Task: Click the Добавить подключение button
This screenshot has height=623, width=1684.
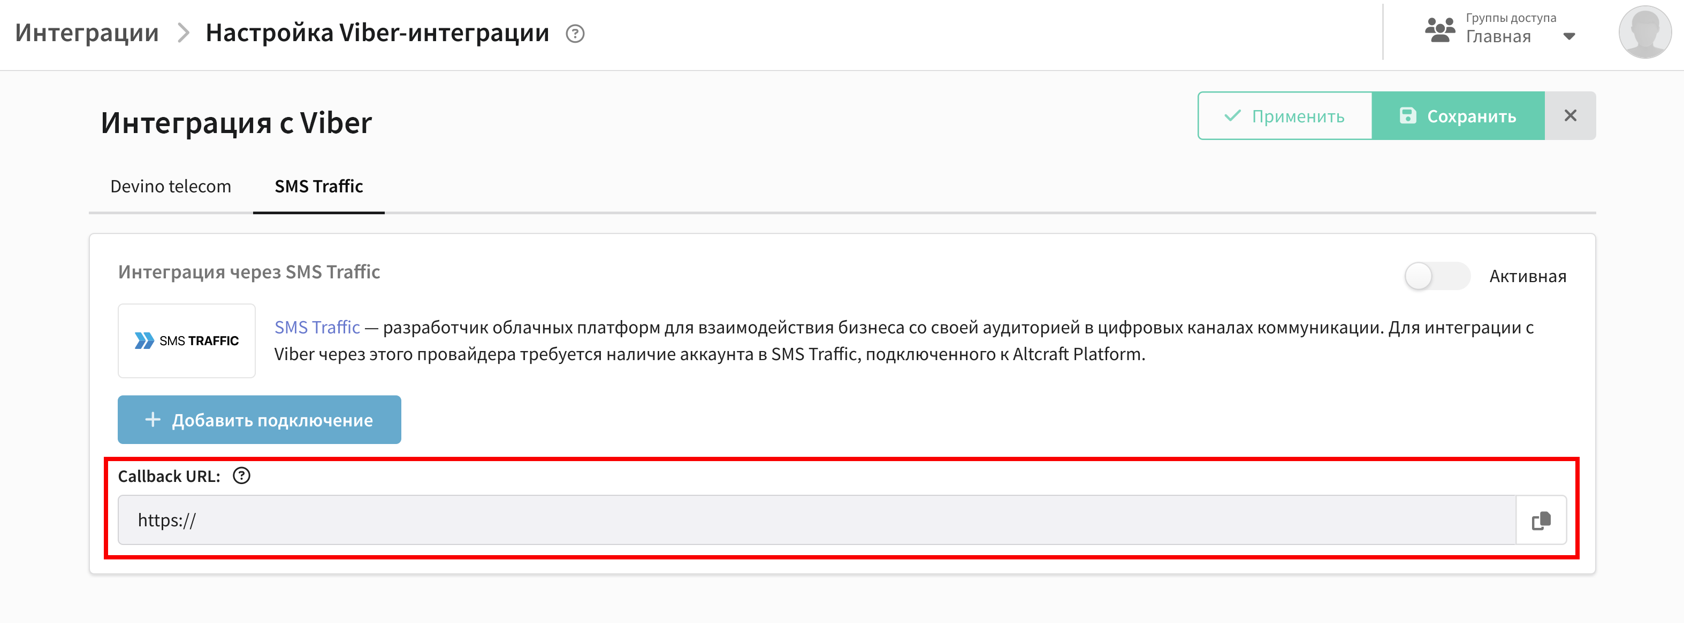Action: (x=260, y=420)
